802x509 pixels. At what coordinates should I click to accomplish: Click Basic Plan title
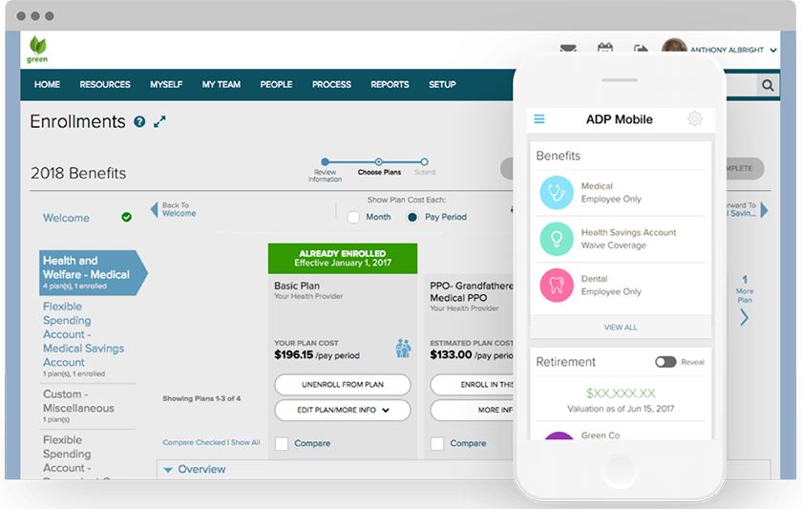[x=297, y=286]
